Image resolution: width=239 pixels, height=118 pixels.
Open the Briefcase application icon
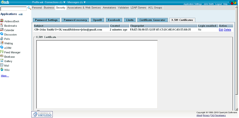[2, 56]
